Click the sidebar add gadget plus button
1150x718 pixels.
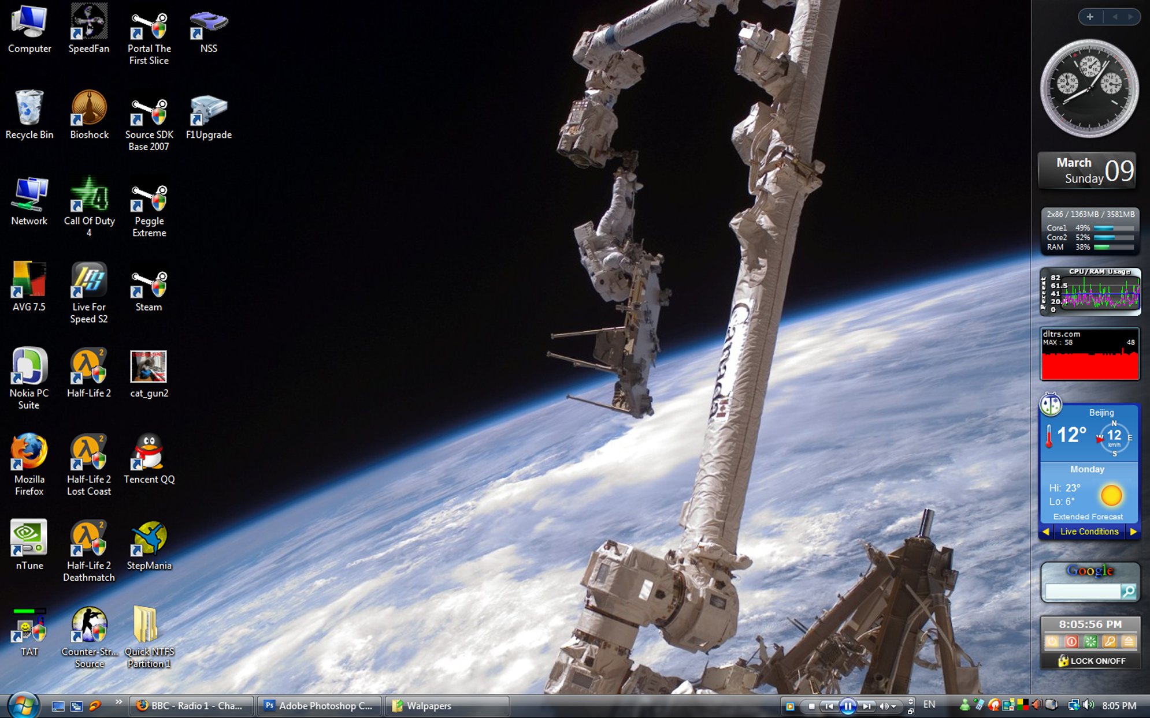(1090, 17)
